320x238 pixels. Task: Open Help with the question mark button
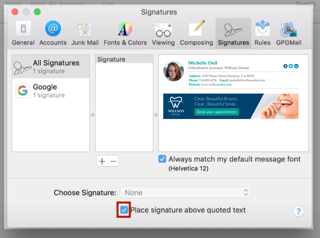point(298,212)
